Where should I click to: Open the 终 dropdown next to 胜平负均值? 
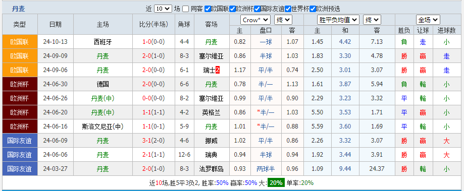372,20
